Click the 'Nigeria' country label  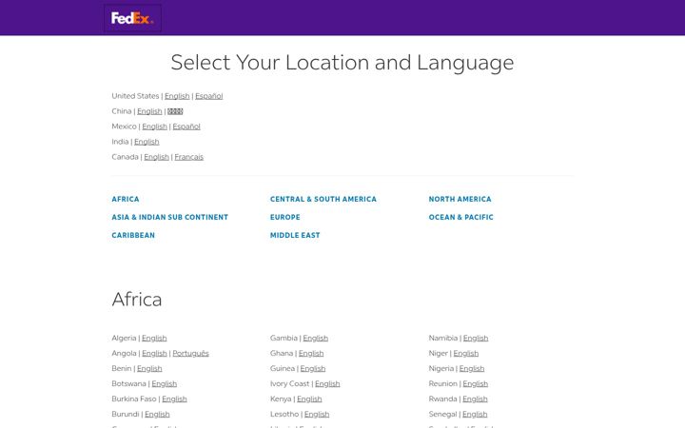coord(441,369)
